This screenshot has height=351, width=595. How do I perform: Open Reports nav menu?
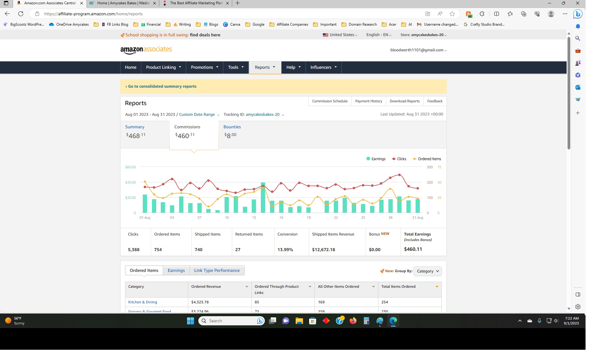click(265, 68)
